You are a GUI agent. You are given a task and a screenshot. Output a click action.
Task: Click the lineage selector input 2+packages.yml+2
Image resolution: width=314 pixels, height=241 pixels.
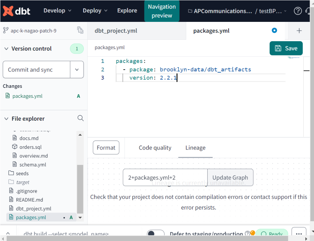[165, 177]
